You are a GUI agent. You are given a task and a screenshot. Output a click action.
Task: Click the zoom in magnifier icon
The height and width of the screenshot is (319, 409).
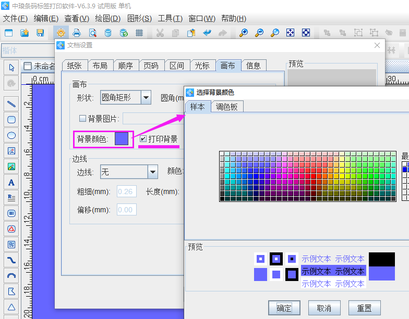244,33
